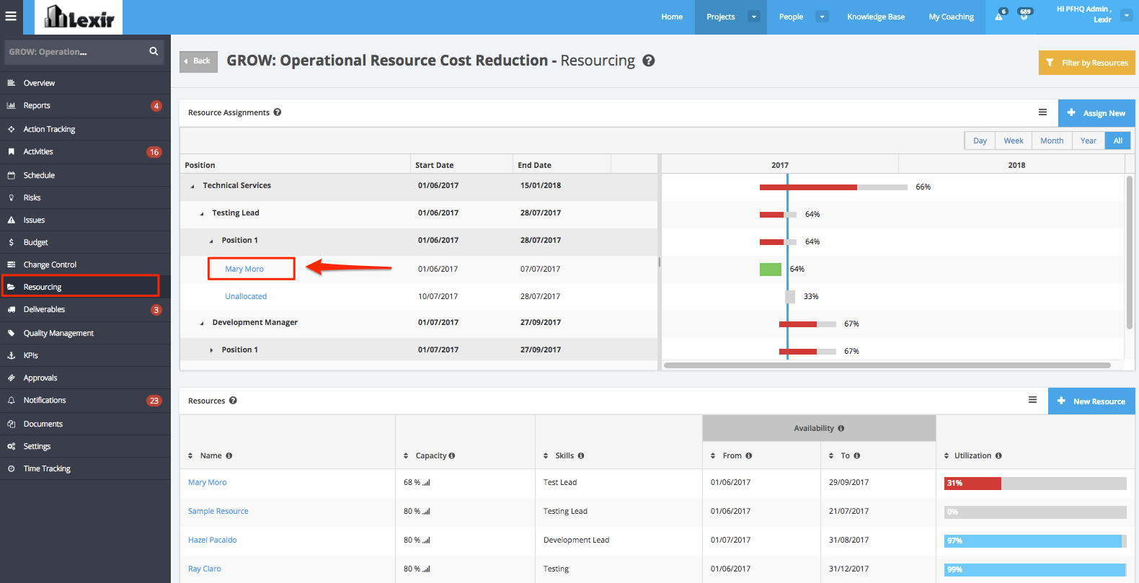Viewport: 1139px width, 583px height.
Task: Click info icon next to Capacity header
Action: (452, 455)
